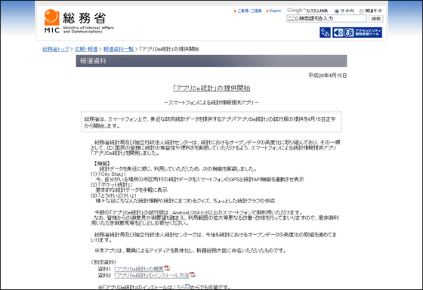This screenshot has height=290, width=423.
Task: Open 資料1「アプリDe統計」の概要 link
Action: [x=139, y=269]
